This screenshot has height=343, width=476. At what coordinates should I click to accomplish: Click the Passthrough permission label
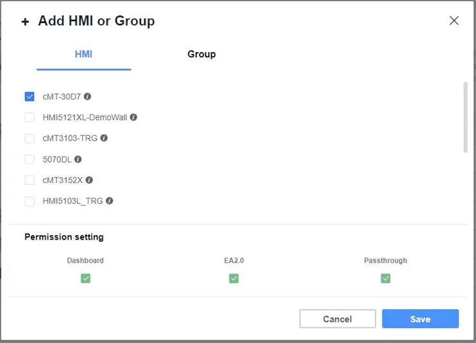[x=386, y=260]
